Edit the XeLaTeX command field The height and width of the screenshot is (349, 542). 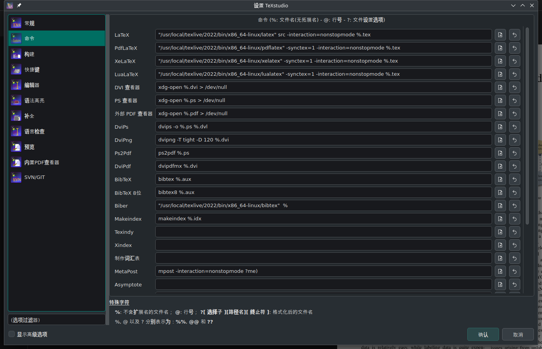coord(323,61)
